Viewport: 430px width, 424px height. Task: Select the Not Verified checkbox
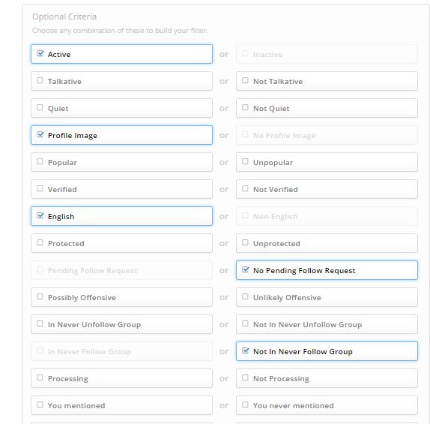pos(245,188)
